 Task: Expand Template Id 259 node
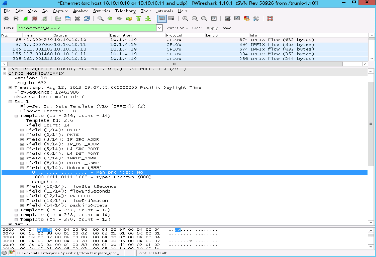(16, 220)
